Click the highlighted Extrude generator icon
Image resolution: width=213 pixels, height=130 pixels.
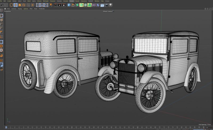(81, 5)
